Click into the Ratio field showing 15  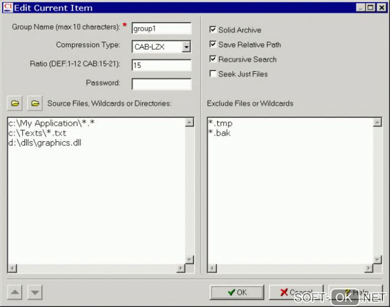tap(161, 65)
